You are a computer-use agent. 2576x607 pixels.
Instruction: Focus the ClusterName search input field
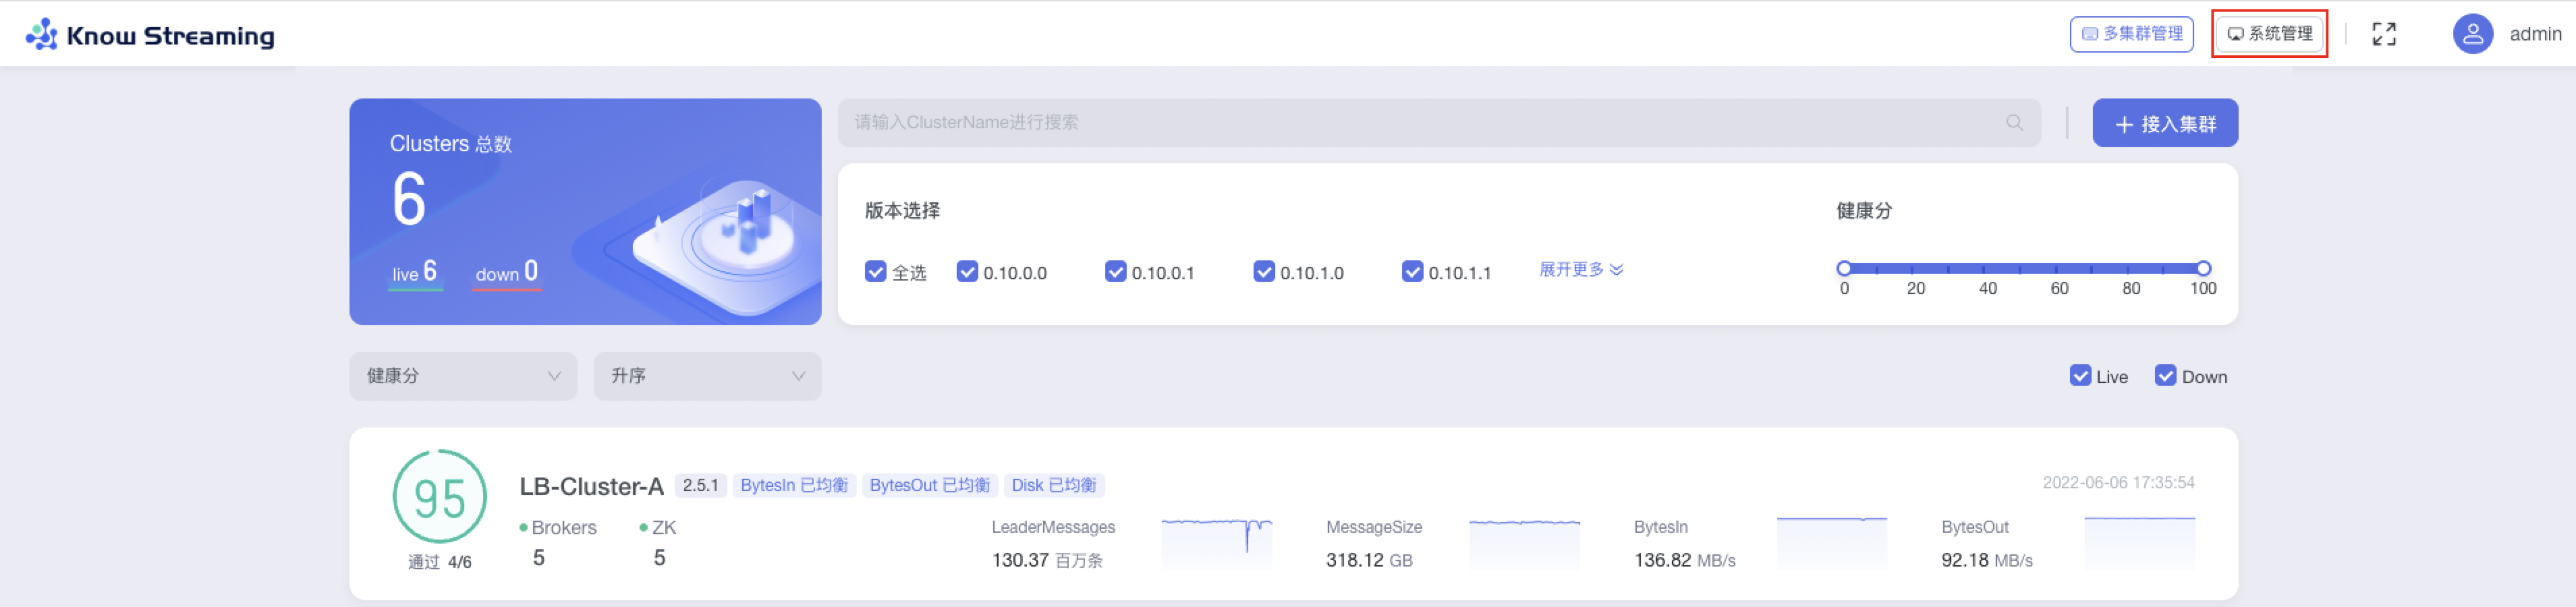(1420, 123)
